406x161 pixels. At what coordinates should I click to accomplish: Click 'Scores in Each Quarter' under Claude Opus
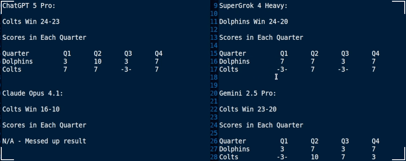pyautogui.click(x=44, y=125)
